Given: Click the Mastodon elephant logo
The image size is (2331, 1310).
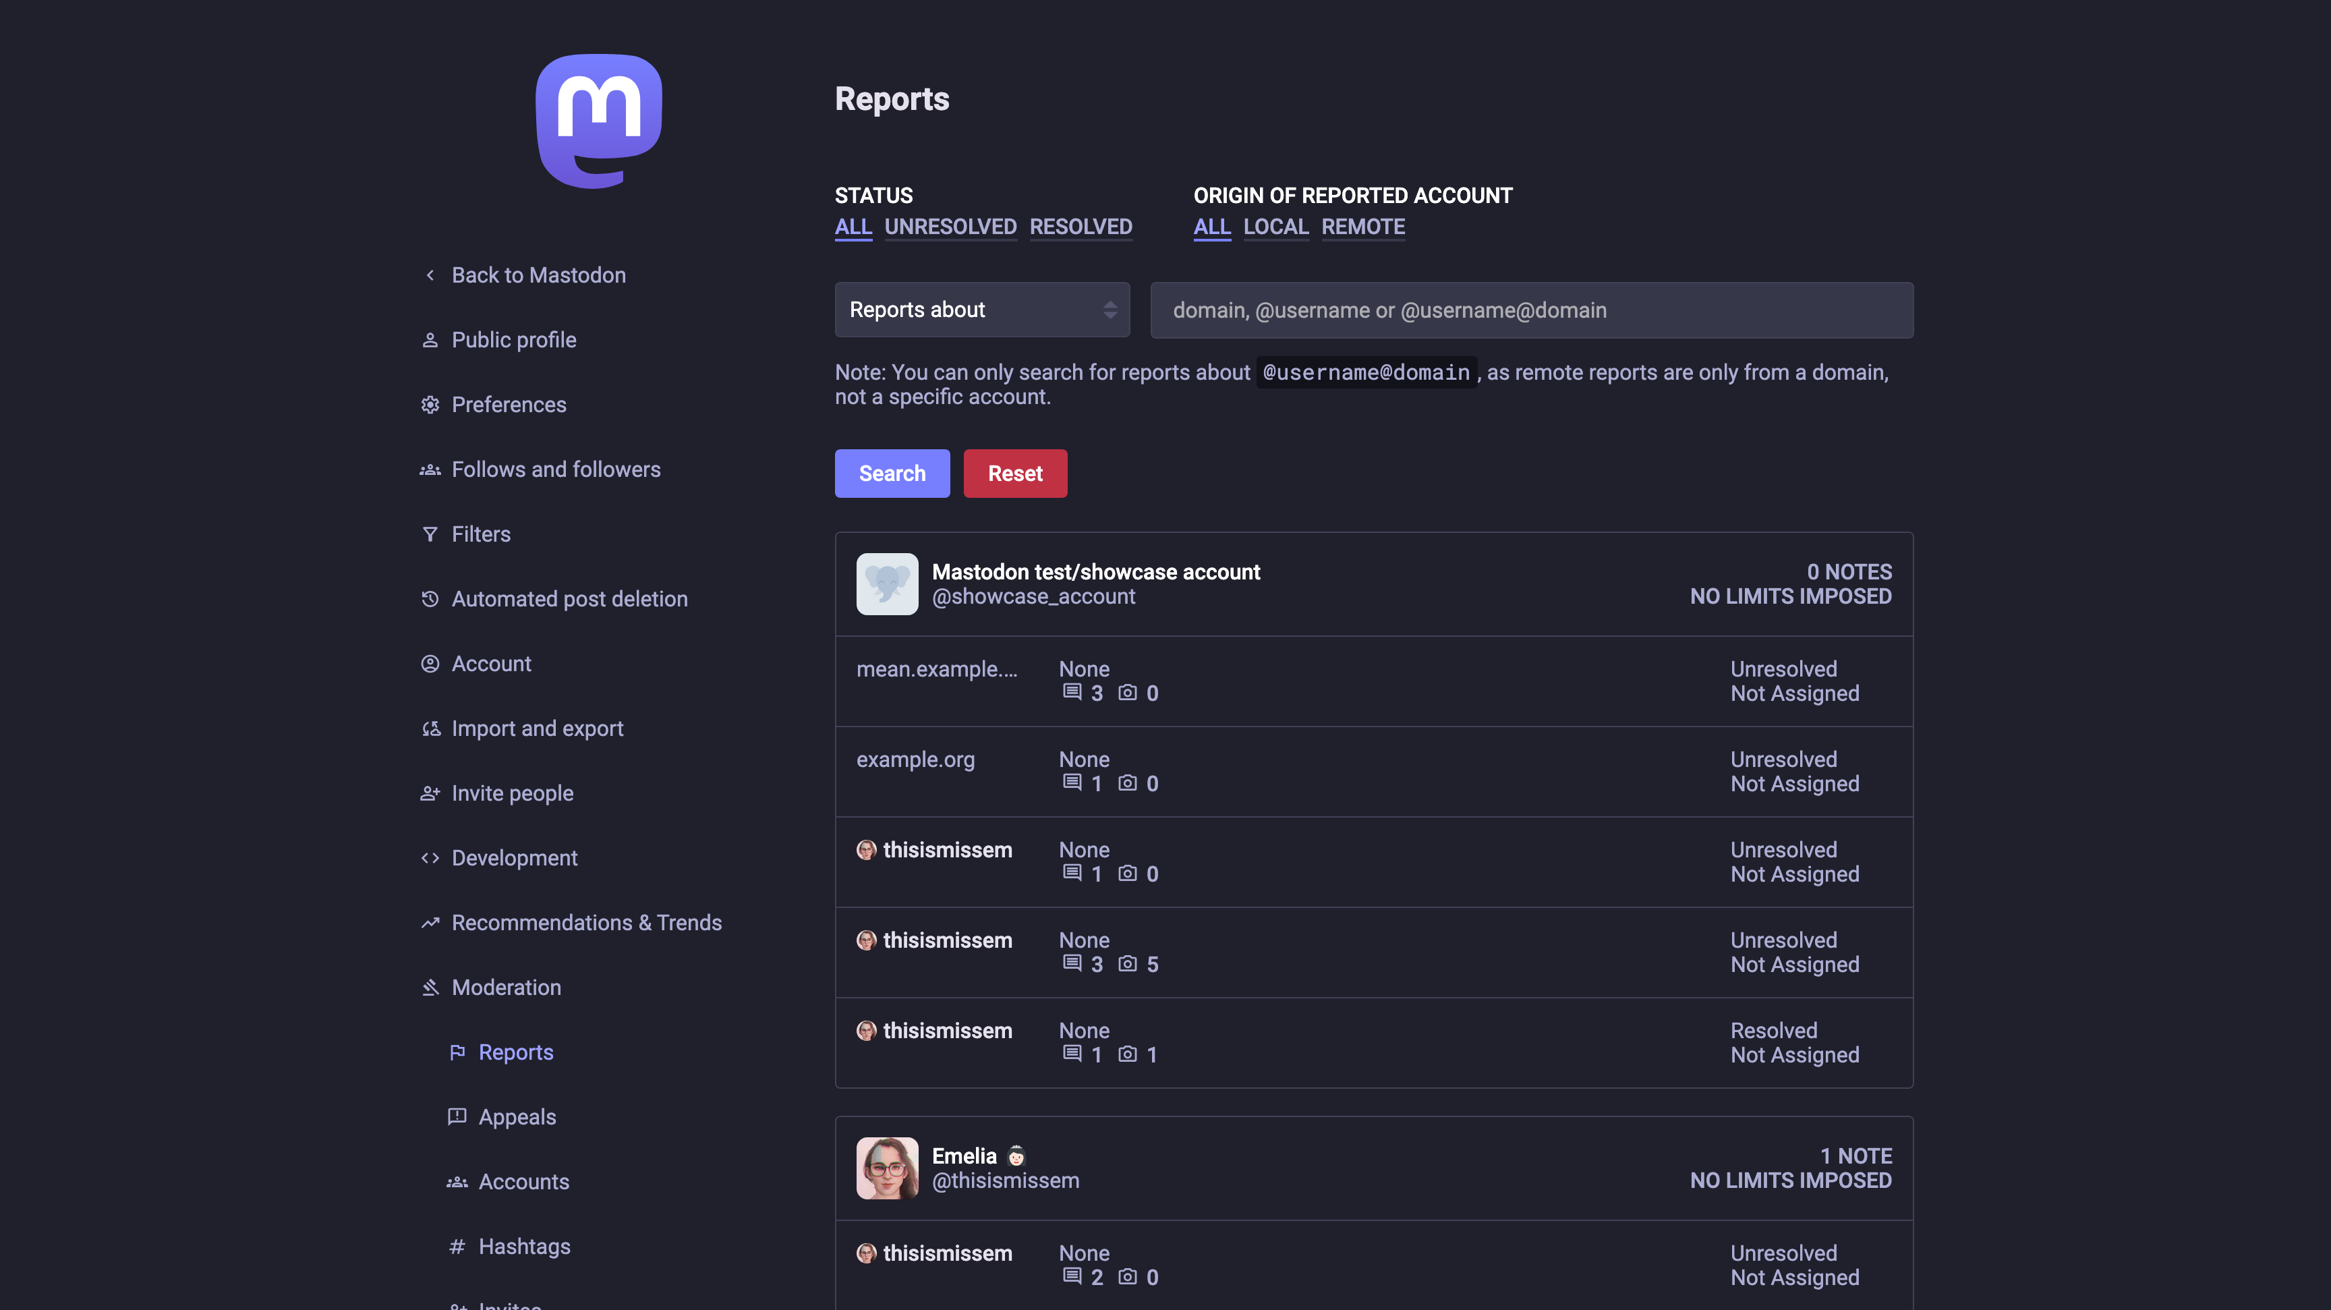Looking at the screenshot, I should pyautogui.click(x=598, y=122).
